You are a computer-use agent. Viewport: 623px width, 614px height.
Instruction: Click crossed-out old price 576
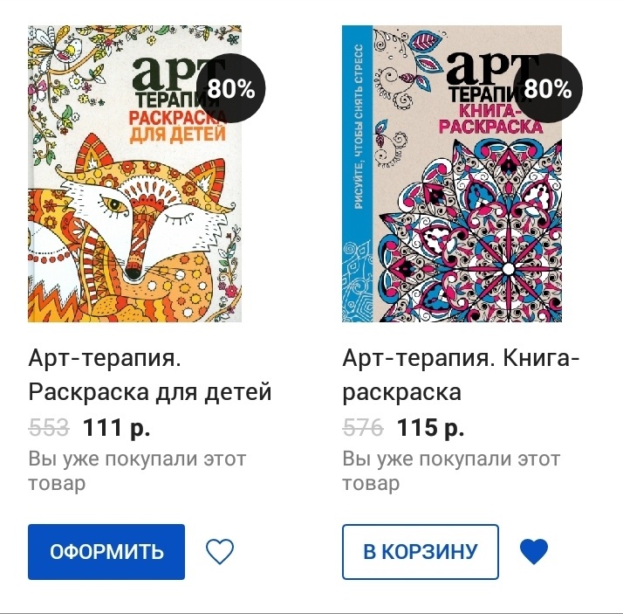click(363, 428)
